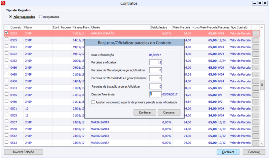
Task: Check the checkbox for contract 0501
Action: click(x=6, y=108)
